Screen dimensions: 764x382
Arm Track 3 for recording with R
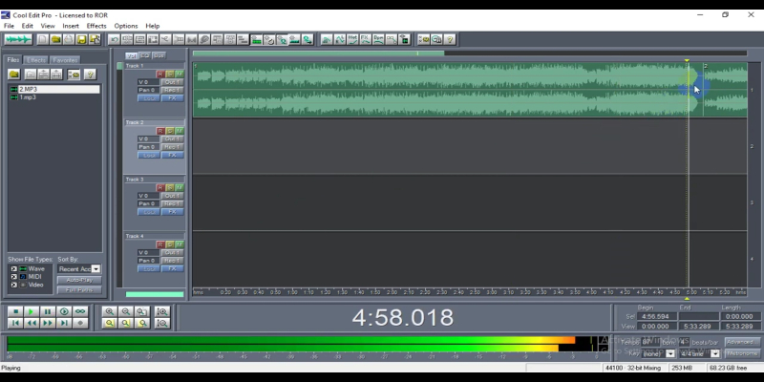click(160, 187)
